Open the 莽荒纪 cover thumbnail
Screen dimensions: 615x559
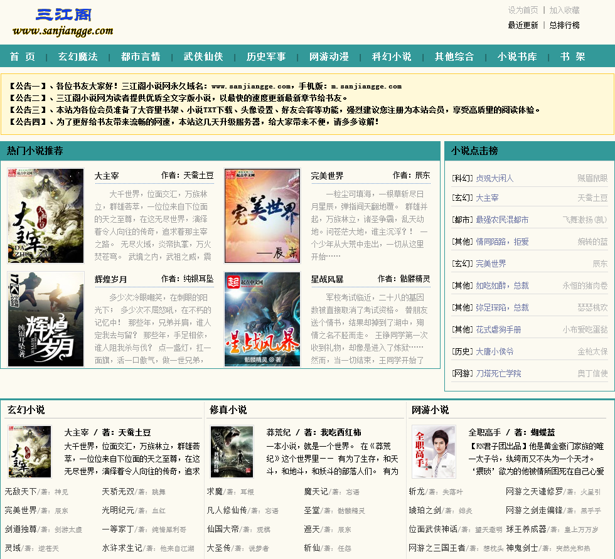point(232,452)
